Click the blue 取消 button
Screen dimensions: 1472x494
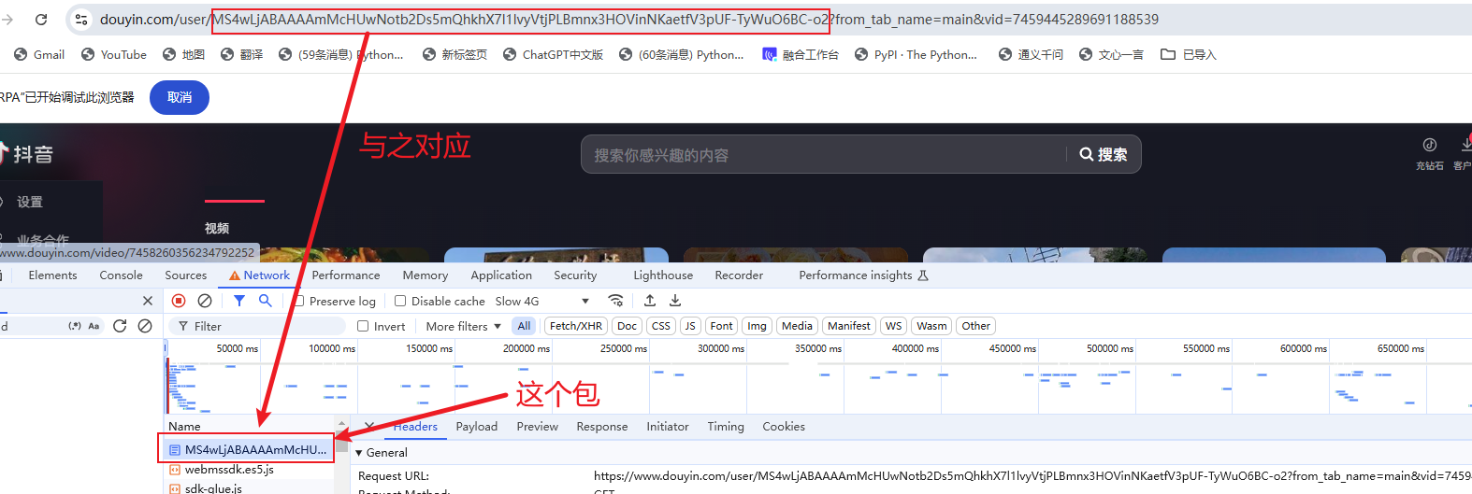[179, 97]
